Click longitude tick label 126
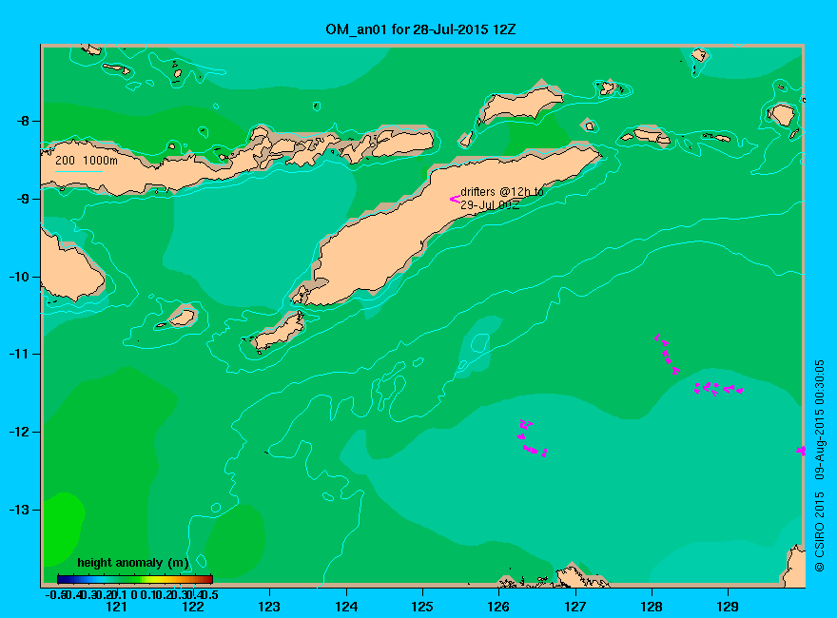This screenshot has height=618, width=837. pyautogui.click(x=498, y=607)
